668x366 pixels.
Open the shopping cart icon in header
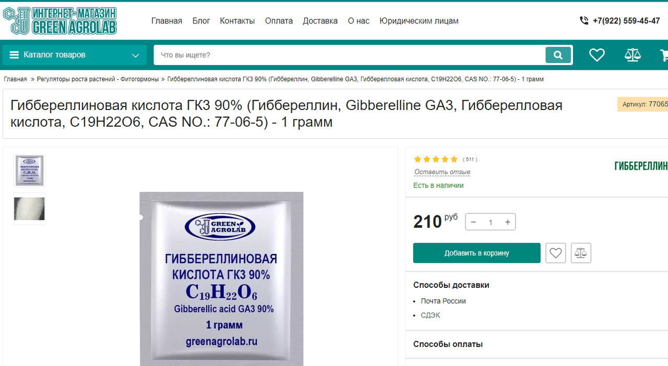click(664, 55)
